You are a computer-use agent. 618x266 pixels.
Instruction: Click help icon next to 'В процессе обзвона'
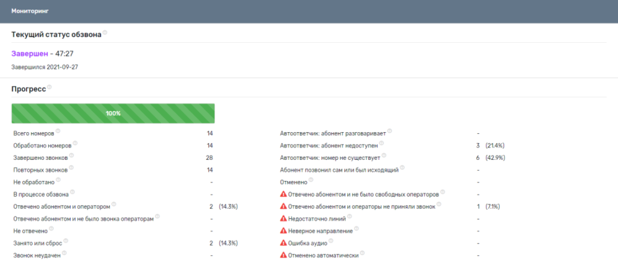tap(72, 192)
